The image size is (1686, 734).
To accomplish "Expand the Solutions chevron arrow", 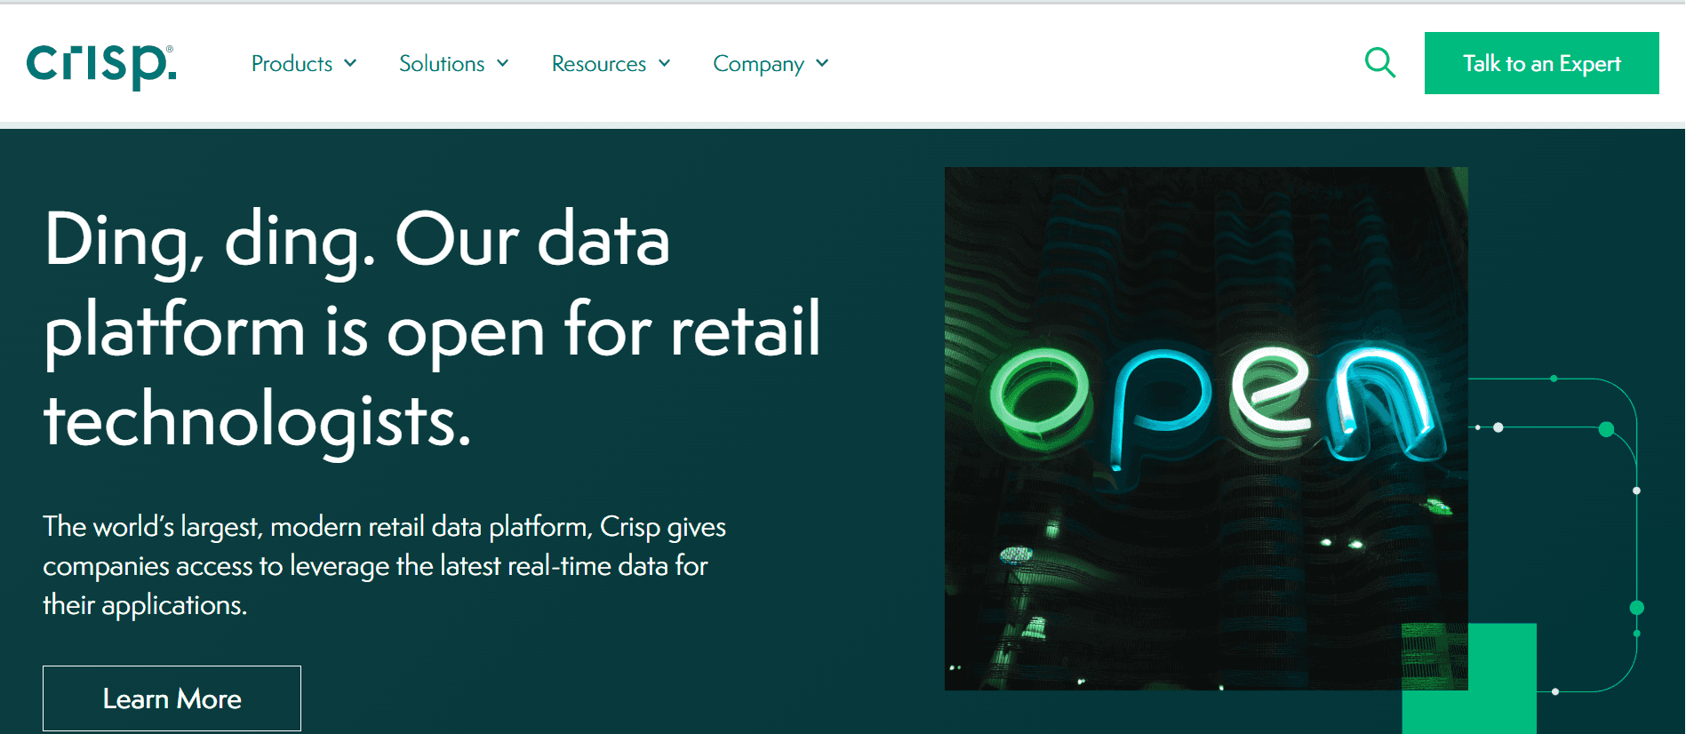I will coord(503,63).
